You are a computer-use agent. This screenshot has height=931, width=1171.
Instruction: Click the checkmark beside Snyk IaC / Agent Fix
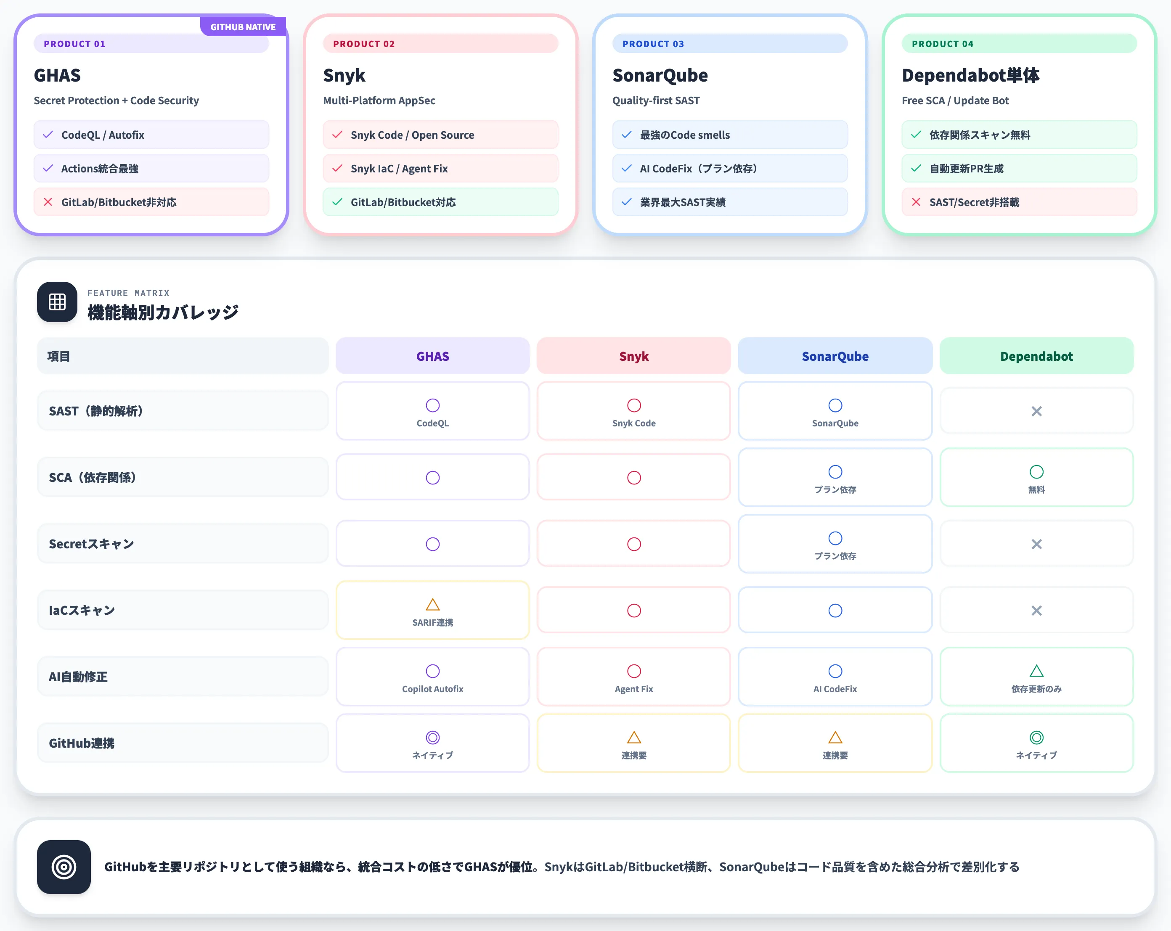click(x=337, y=168)
